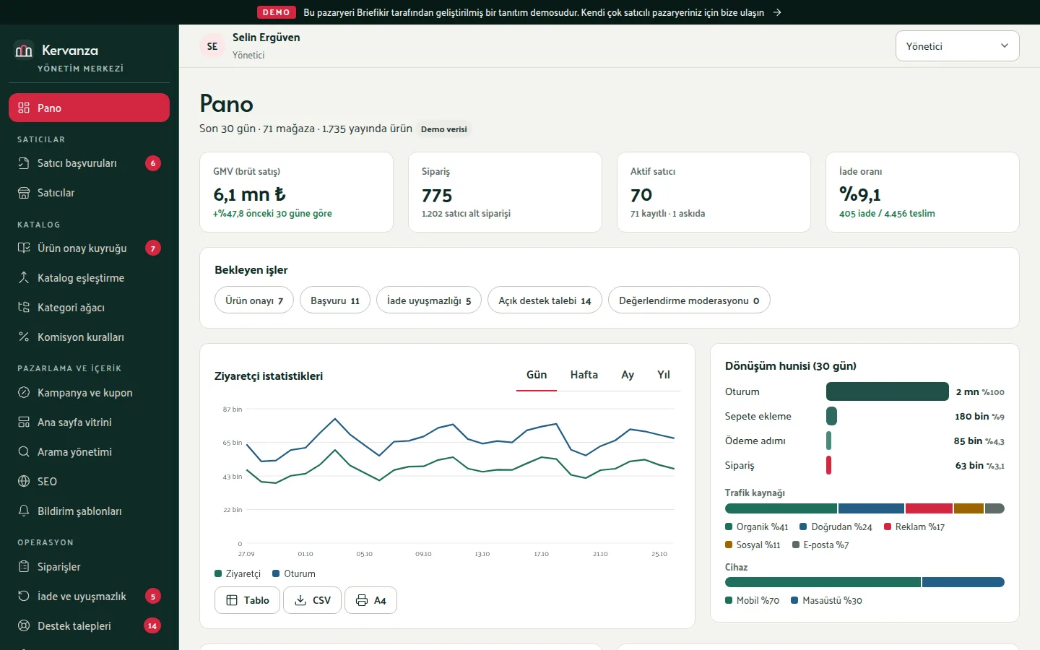Open the Yönetici role dropdown
1040x650 pixels.
tap(957, 45)
